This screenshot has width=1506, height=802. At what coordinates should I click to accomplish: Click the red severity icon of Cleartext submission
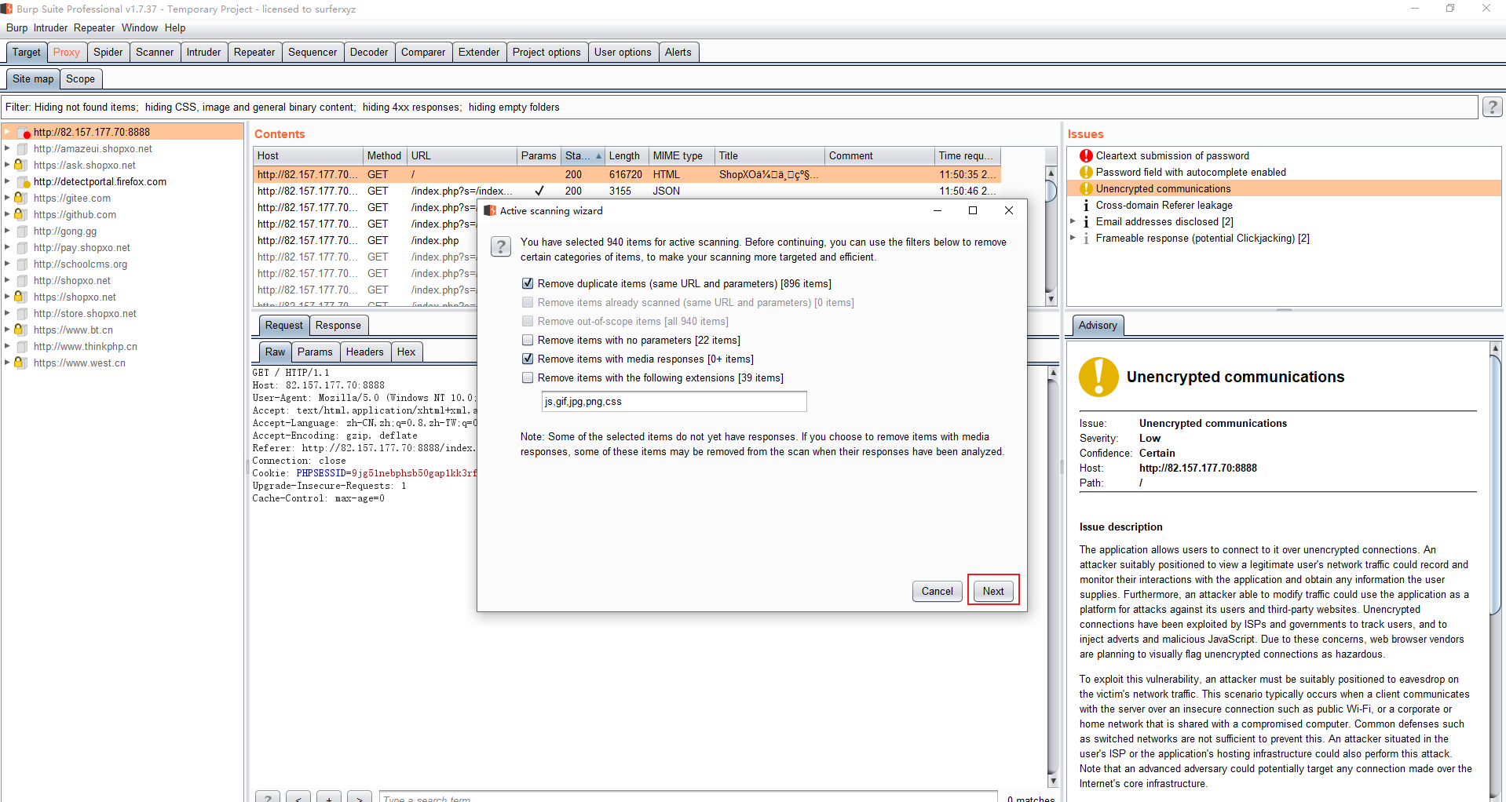click(1086, 155)
